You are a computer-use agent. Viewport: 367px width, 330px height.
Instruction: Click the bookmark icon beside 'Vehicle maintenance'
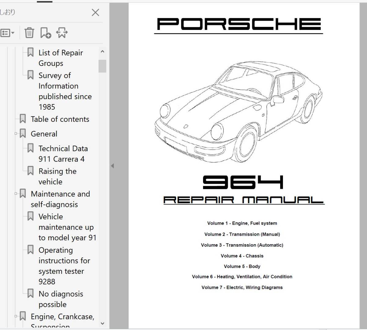(30, 216)
